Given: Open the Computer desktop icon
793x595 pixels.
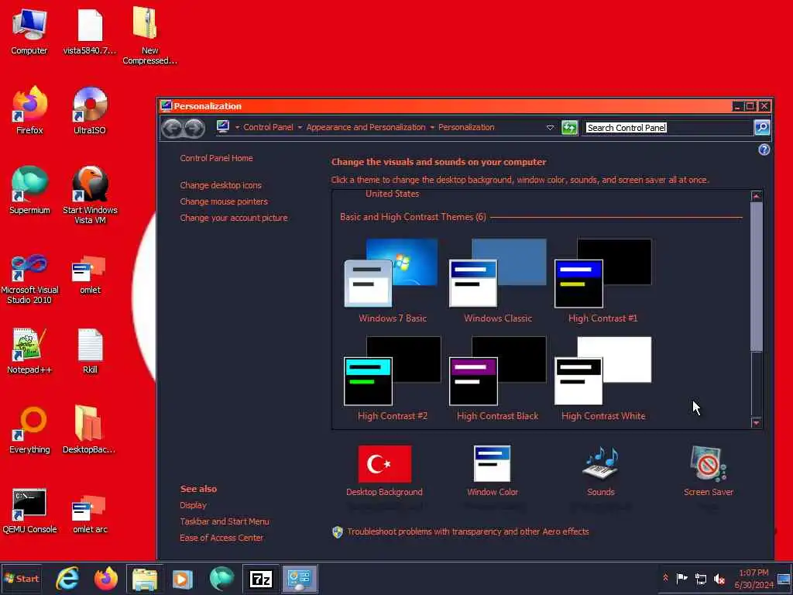Looking at the screenshot, I should 29,31.
